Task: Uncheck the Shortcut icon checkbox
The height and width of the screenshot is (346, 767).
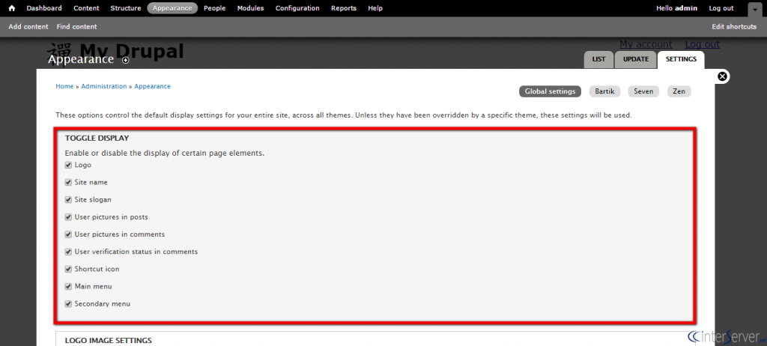Action: pyautogui.click(x=68, y=270)
